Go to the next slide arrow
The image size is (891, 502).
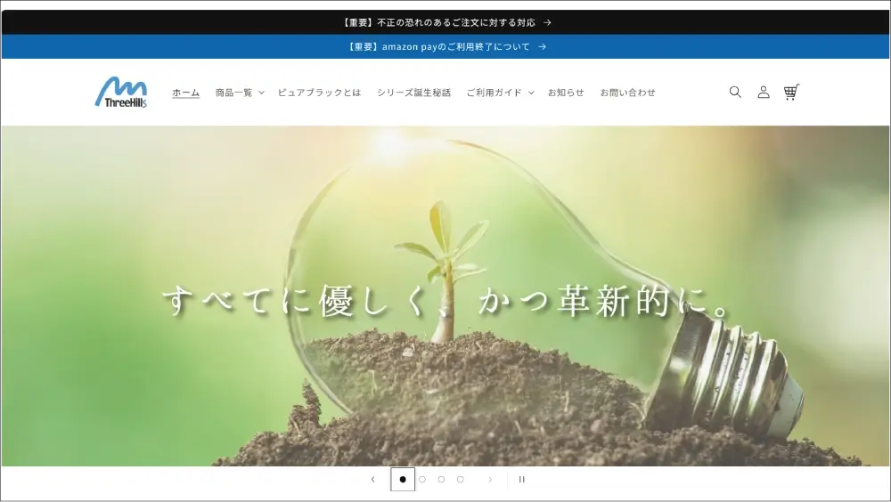coord(490,479)
